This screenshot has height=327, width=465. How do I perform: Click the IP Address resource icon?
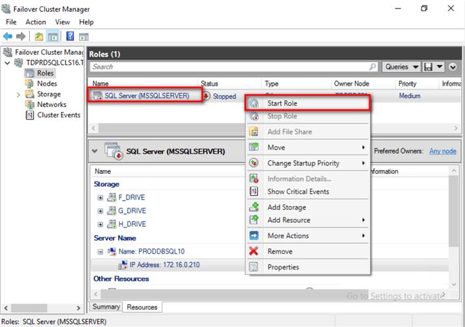[x=123, y=265]
